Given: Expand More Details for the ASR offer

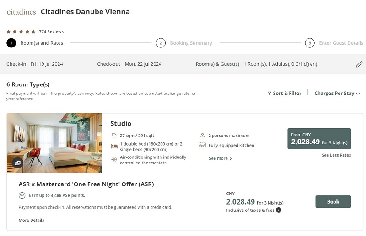Looking at the screenshot, I should click(31, 220).
